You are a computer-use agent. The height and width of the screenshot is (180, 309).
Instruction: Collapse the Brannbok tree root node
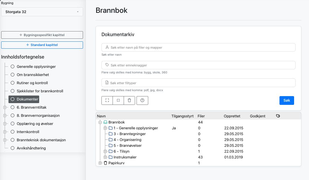(100, 122)
